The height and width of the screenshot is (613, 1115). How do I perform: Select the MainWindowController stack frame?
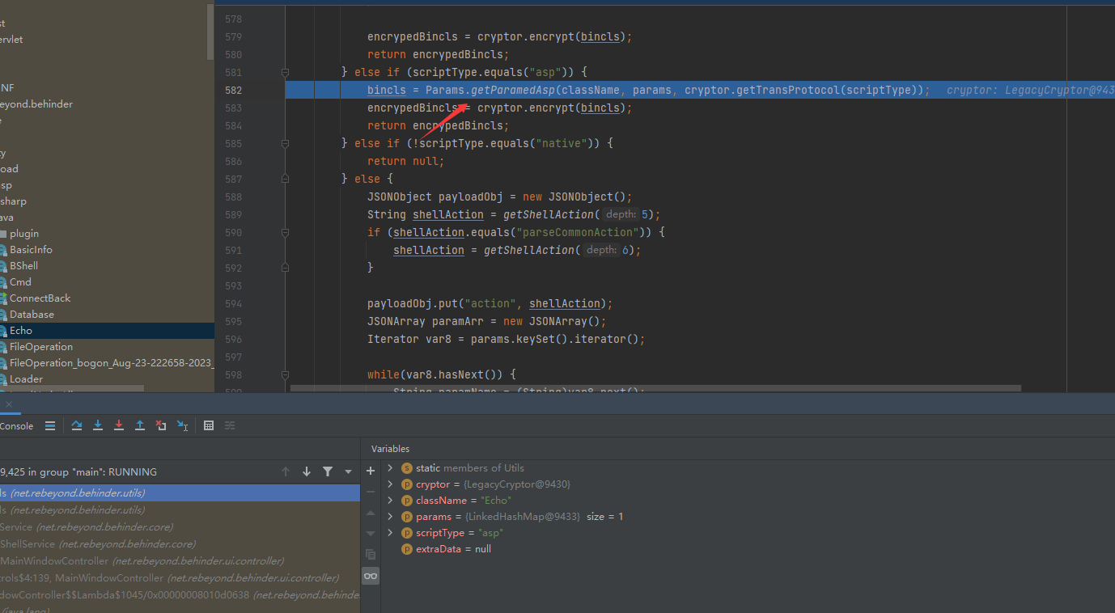click(55, 561)
